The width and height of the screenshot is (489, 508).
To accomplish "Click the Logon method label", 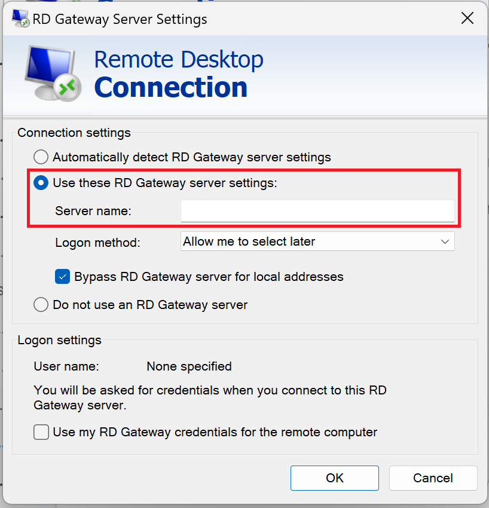I will click(97, 243).
